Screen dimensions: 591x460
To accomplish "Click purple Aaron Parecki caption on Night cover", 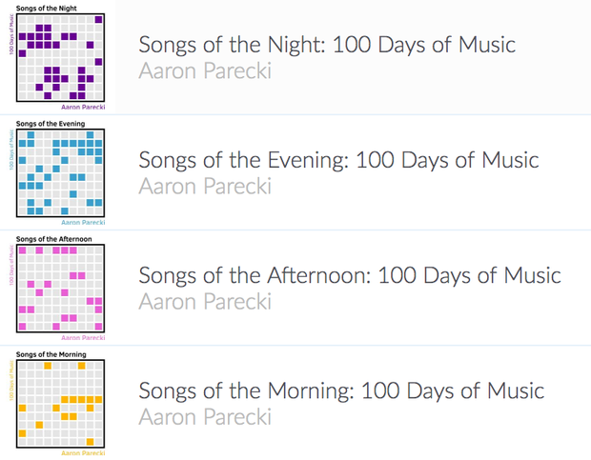I will (x=83, y=107).
